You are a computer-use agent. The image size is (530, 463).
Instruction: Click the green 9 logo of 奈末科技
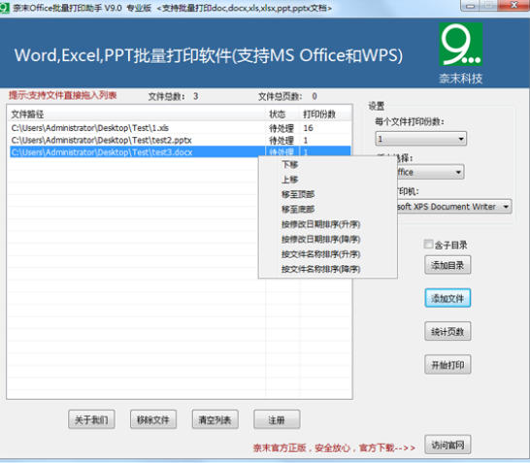click(460, 45)
